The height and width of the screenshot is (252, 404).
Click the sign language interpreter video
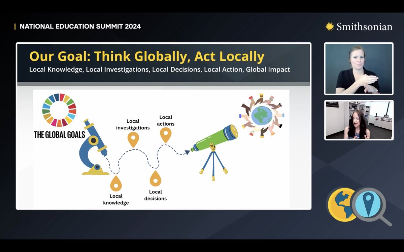coord(359,69)
